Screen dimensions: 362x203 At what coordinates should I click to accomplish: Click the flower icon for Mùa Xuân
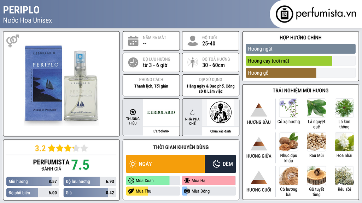(x=131, y=180)
